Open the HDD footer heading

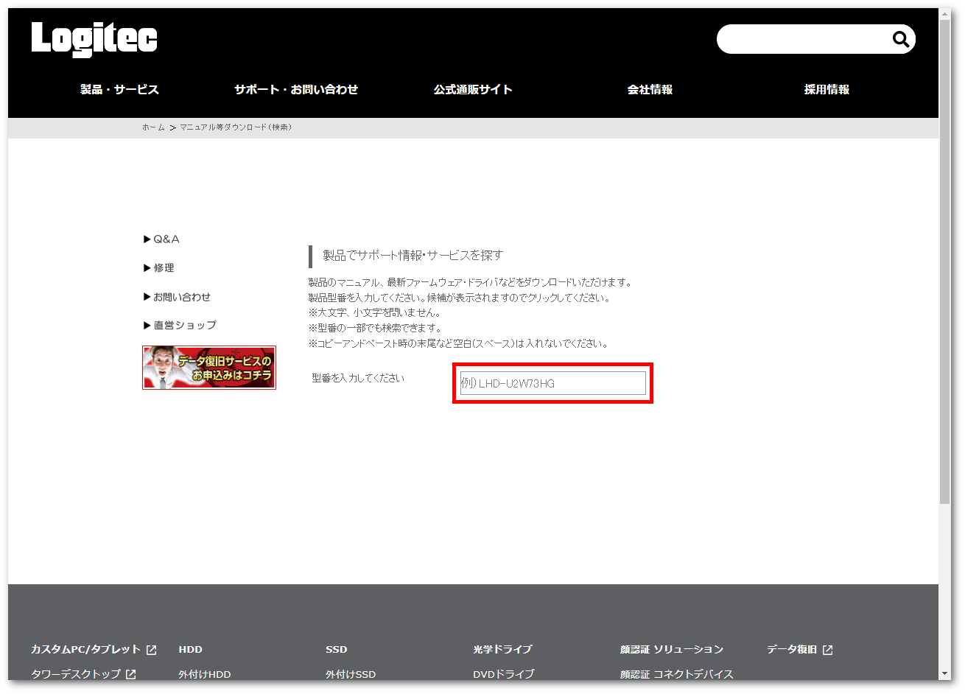pyautogui.click(x=190, y=649)
